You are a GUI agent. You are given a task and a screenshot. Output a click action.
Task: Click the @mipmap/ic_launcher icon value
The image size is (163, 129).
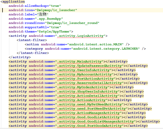[x=57, y=10]
